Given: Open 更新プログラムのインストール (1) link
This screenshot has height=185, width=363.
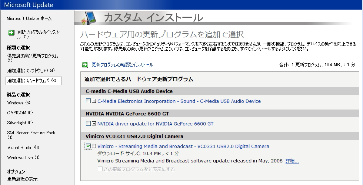Looking at the screenshot, I should [x=40, y=34].
